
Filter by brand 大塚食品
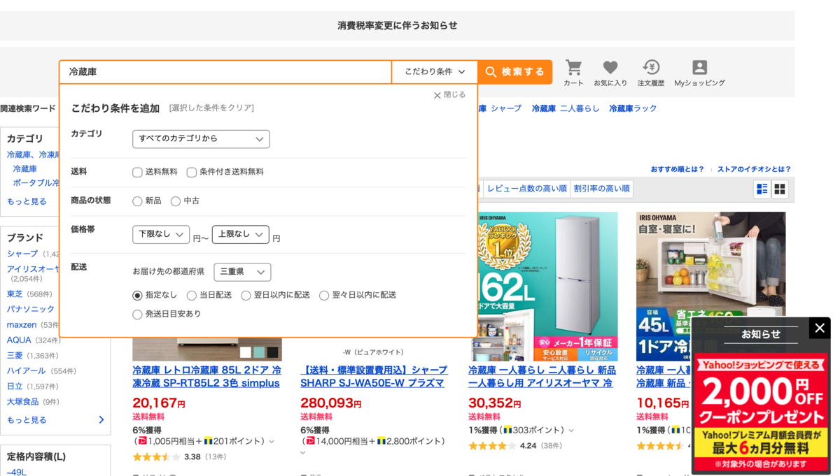[x=23, y=401]
